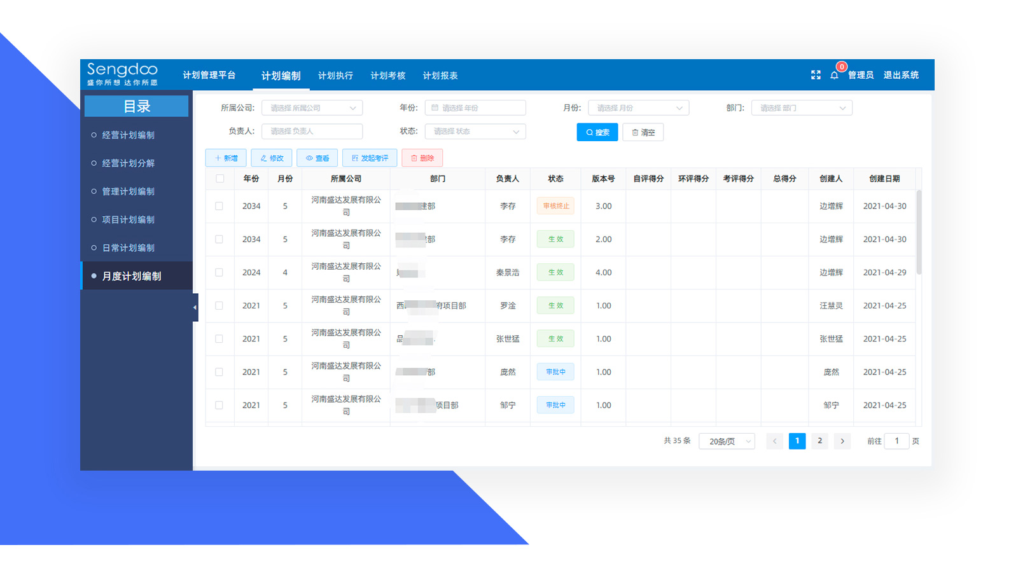Click the 查看 (view) button
Viewport: 1018px width, 580px height.
click(x=317, y=158)
